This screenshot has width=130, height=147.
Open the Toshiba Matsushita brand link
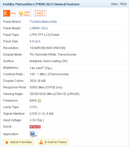tap(43, 22)
